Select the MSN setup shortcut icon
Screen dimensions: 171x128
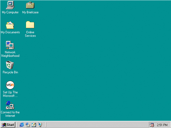(10, 85)
